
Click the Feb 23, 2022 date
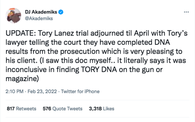(x=42, y=92)
